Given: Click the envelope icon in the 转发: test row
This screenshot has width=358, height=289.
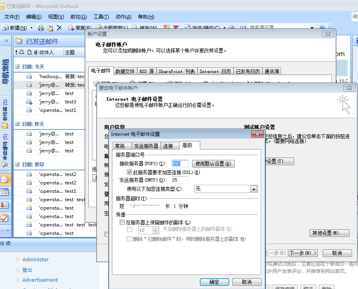Looking at the screenshot, I should 29,85.
